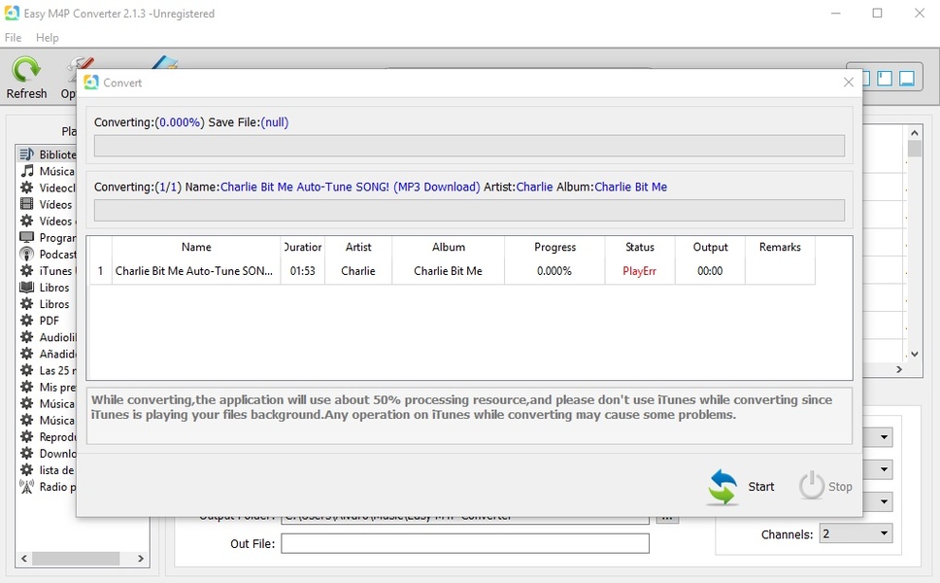Click the Start button label
Viewport: 940px width, 583px height.
pyautogui.click(x=760, y=487)
